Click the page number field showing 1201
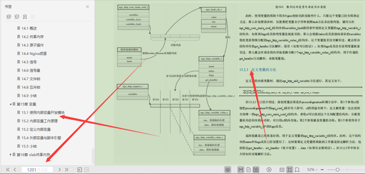This screenshot has width=365, height=174. pyautogui.click(x=37, y=170)
